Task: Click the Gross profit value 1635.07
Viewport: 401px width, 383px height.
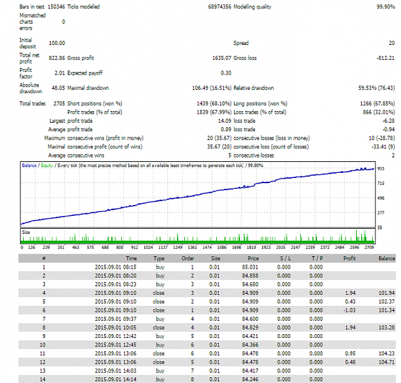Action: click(x=222, y=58)
